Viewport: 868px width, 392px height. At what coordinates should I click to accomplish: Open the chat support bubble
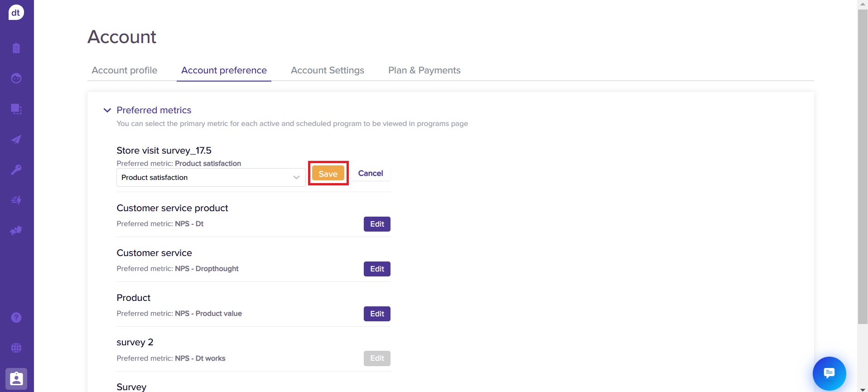pyautogui.click(x=829, y=373)
